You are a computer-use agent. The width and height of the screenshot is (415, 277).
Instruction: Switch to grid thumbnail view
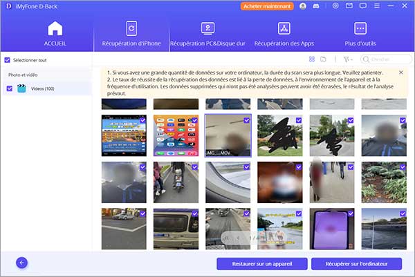[x=312, y=60]
